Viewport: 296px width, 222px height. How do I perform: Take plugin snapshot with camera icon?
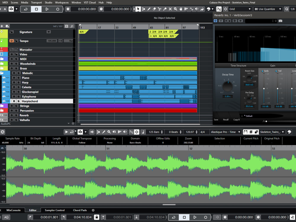coord(281,21)
